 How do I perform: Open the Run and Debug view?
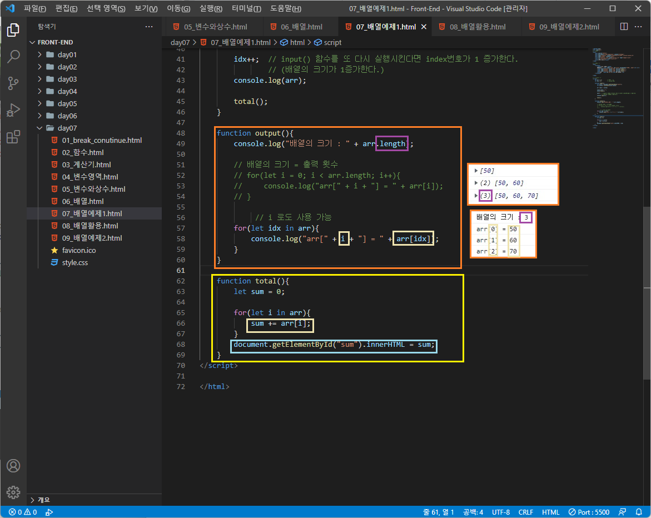click(13, 110)
